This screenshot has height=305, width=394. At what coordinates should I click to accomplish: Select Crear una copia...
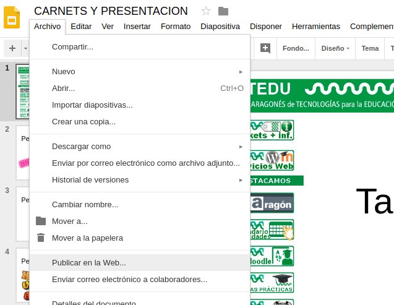(x=140, y=122)
